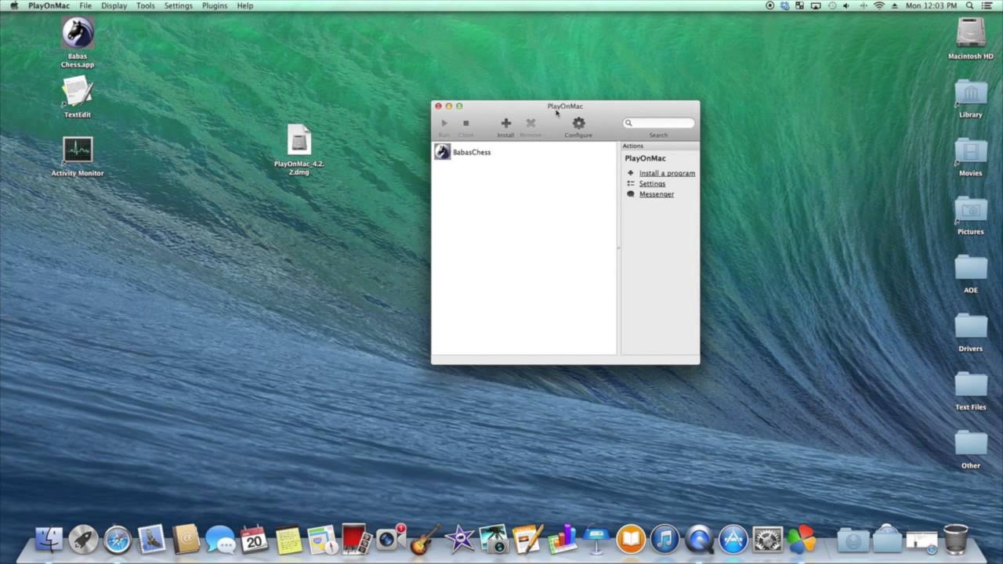Click the Close stop icon in toolbar
This screenshot has width=1003, height=564.
tap(465, 123)
